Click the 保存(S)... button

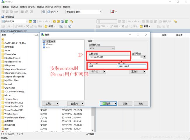96,72
